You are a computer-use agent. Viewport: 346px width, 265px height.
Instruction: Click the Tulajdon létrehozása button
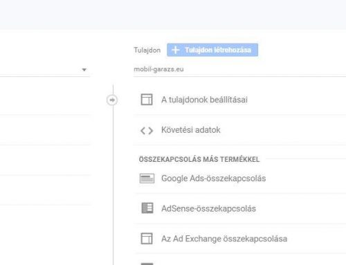click(x=212, y=50)
